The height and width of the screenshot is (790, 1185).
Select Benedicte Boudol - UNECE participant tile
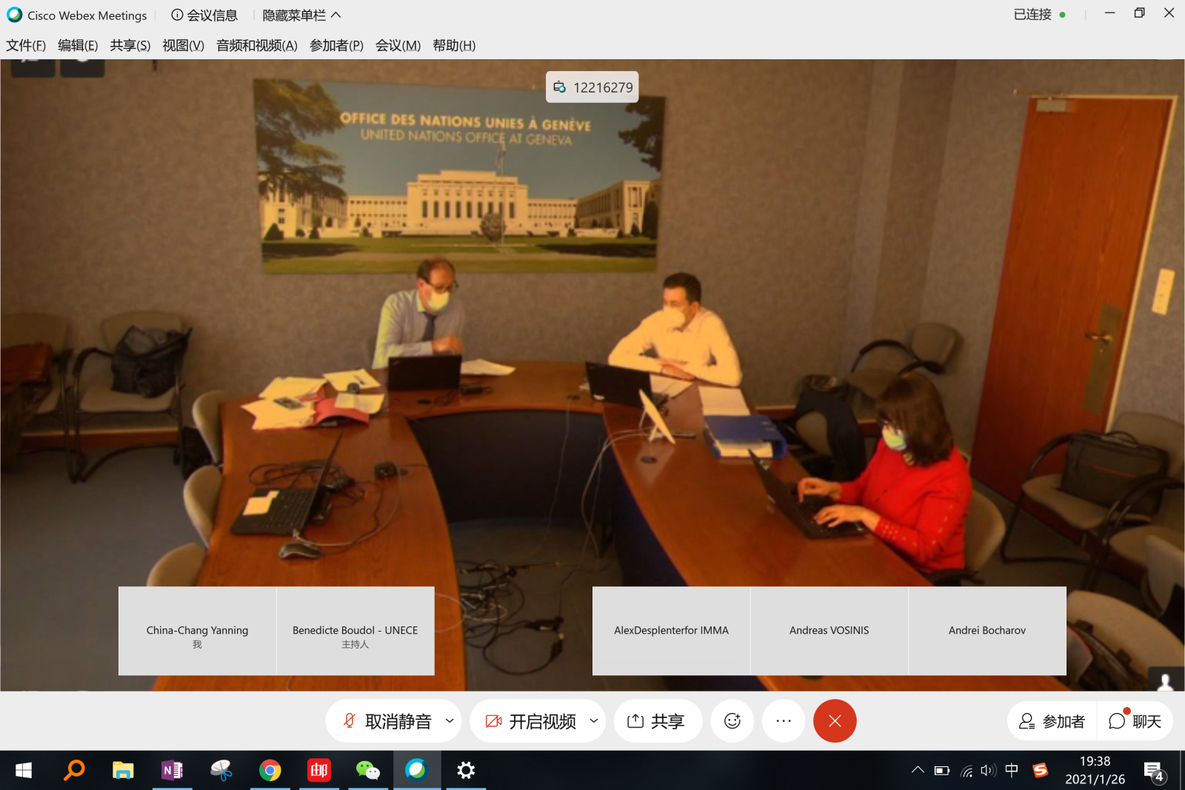point(355,631)
